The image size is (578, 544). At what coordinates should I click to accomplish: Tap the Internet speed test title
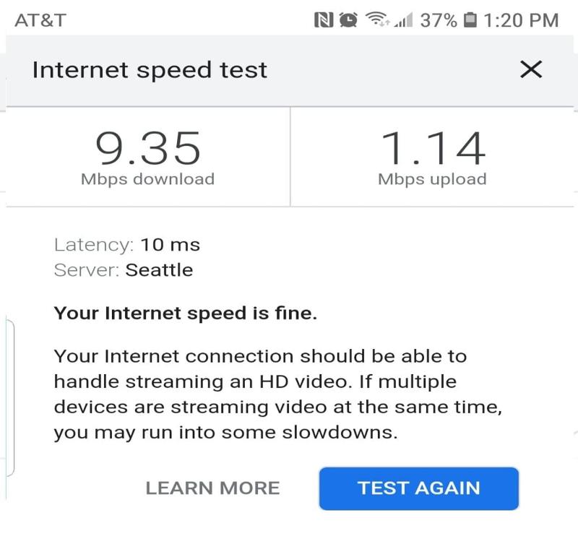point(150,70)
